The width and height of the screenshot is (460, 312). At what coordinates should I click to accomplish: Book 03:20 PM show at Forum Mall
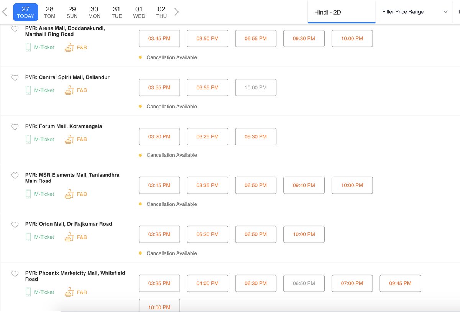pyautogui.click(x=159, y=136)
